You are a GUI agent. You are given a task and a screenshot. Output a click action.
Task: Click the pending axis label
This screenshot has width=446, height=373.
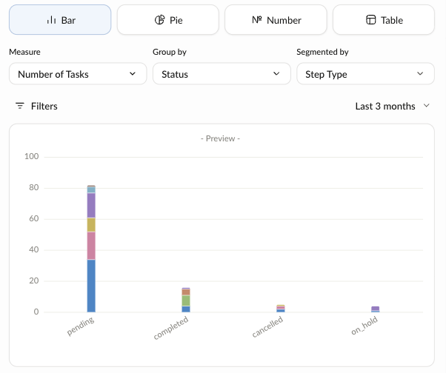tap(81, 326)
